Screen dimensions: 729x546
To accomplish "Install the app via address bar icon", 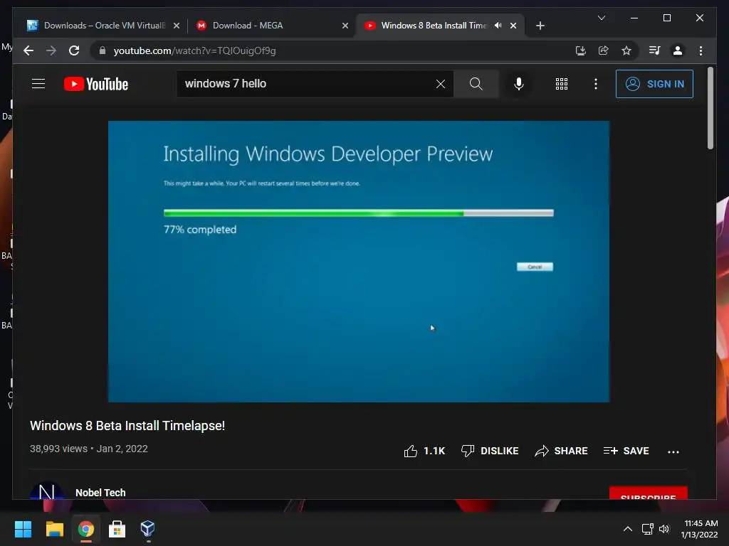I will (x=581, y=50).
